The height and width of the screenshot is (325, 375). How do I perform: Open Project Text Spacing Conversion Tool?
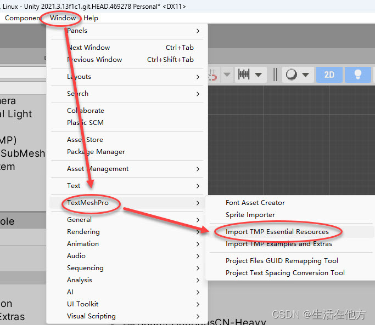coord(290,273)
